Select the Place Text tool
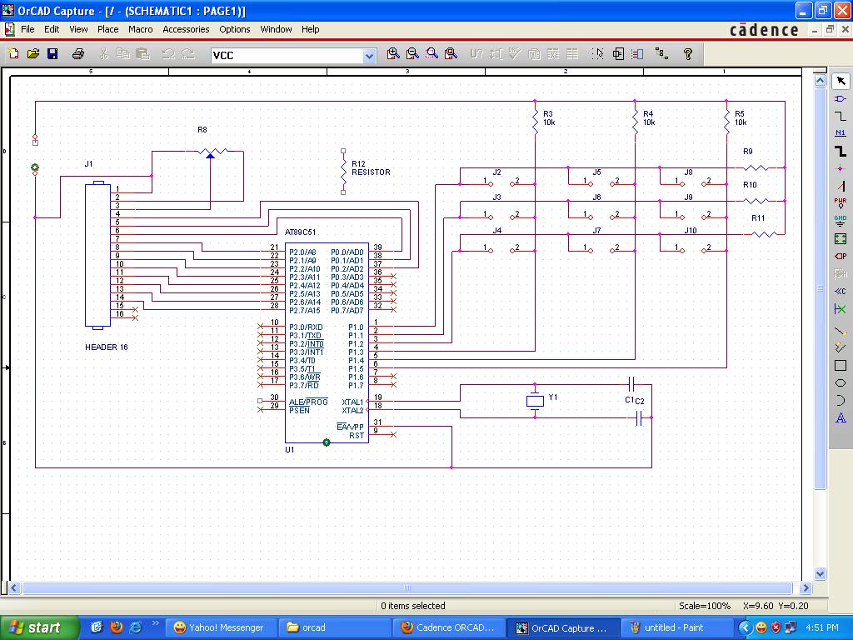This screenshot has width=853, height=640. [x=841, y=418]
